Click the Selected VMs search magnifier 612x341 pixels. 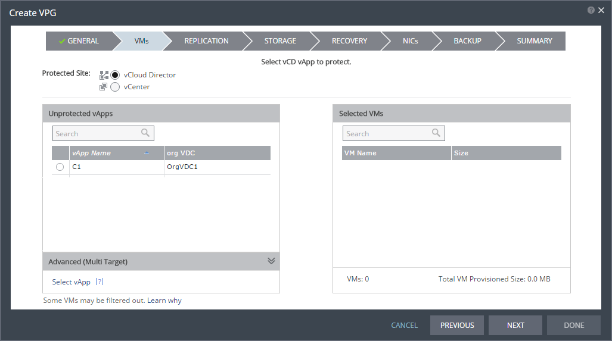pyautogui.click(x=436, y=133)
